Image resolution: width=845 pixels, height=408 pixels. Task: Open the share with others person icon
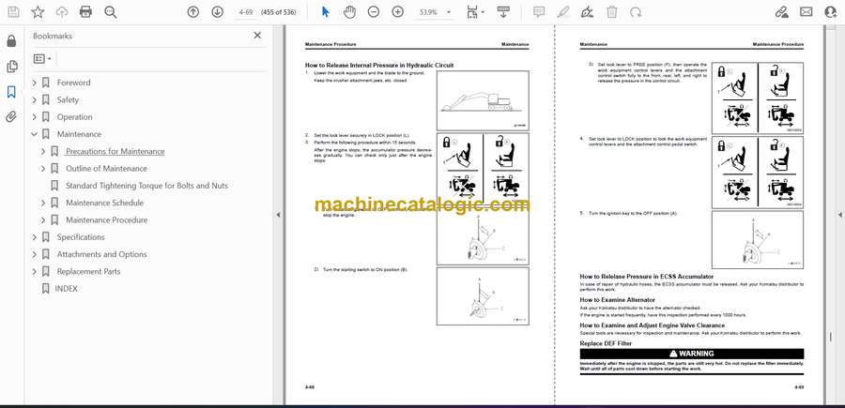(831, 12)
